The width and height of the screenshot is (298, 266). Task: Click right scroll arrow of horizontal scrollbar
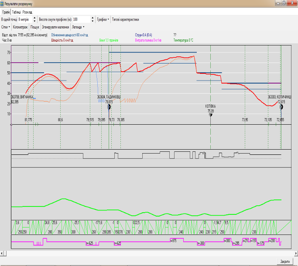[295, 253]
